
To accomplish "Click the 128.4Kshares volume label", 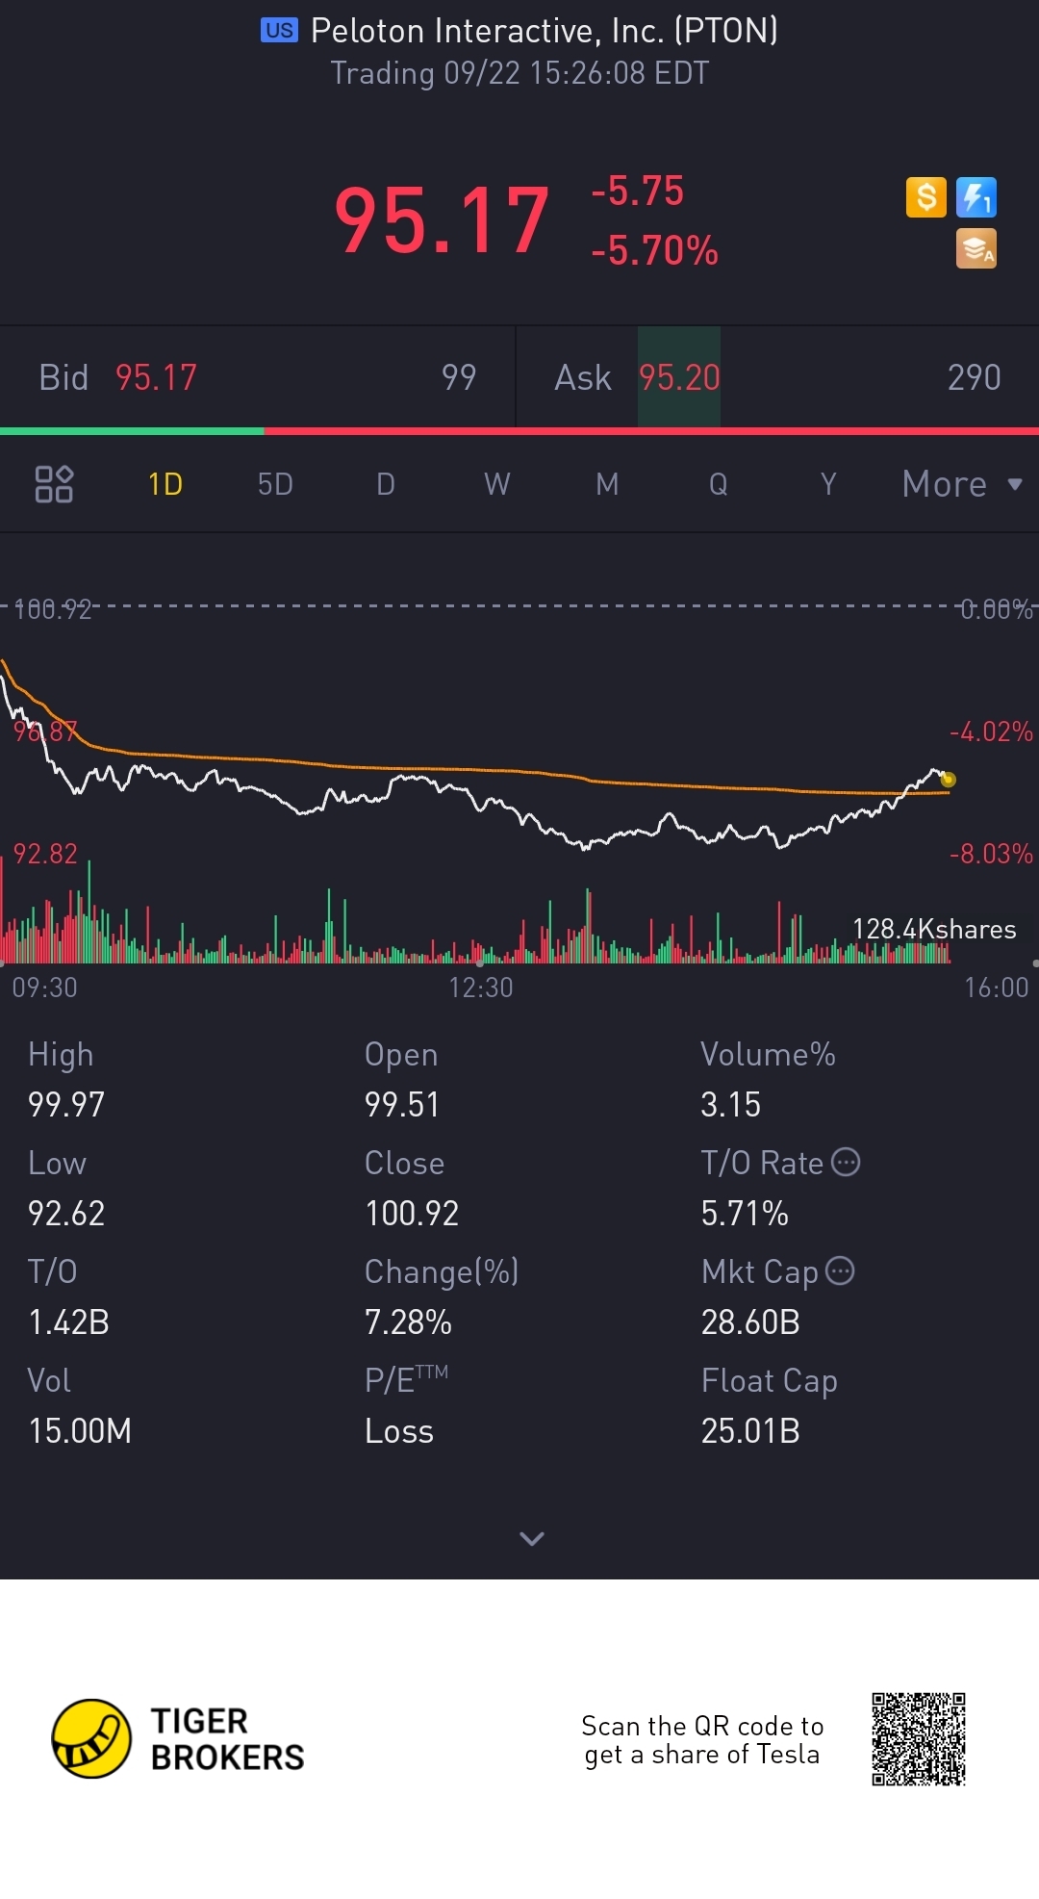I will pyautogui.click(x=934, y=929).
